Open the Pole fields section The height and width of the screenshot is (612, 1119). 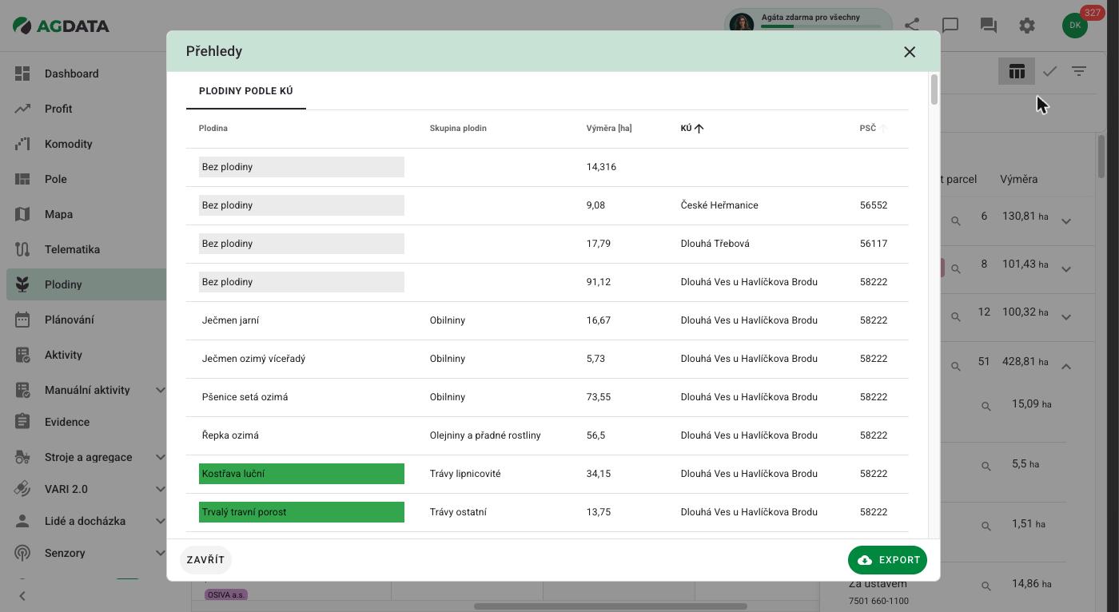click(x=55, y=179)
